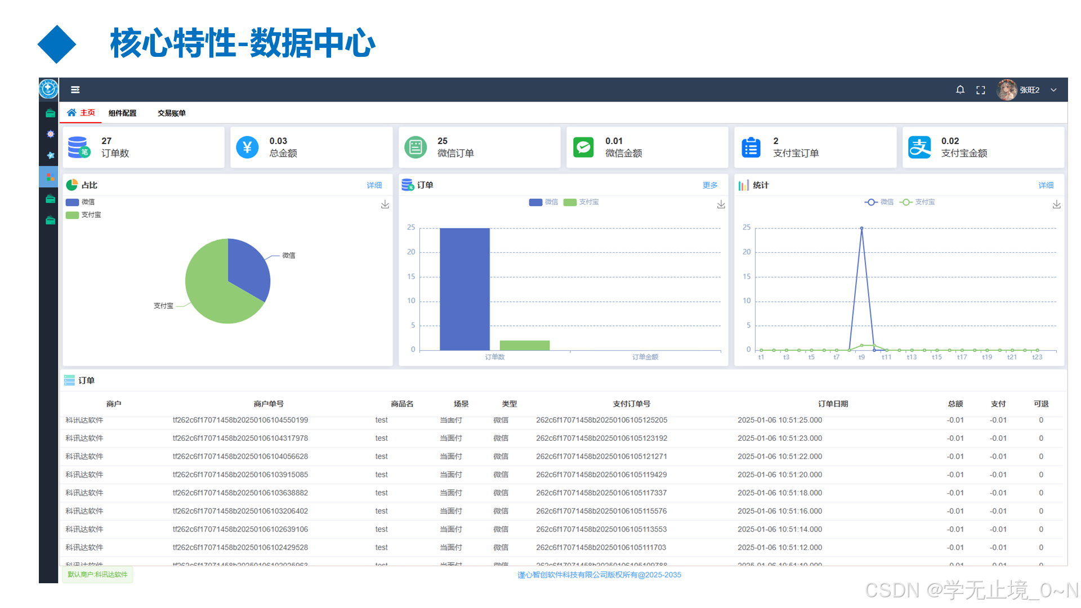
Task: Switch to the 组件配置 tab
Action: click(122, 113)
